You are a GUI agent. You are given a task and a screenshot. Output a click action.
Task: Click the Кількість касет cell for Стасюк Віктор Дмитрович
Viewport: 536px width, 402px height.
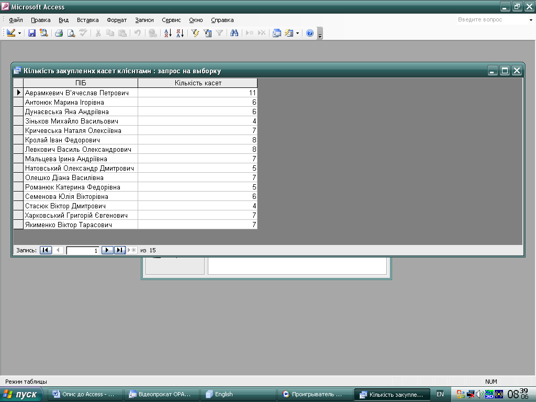(197, 206)
